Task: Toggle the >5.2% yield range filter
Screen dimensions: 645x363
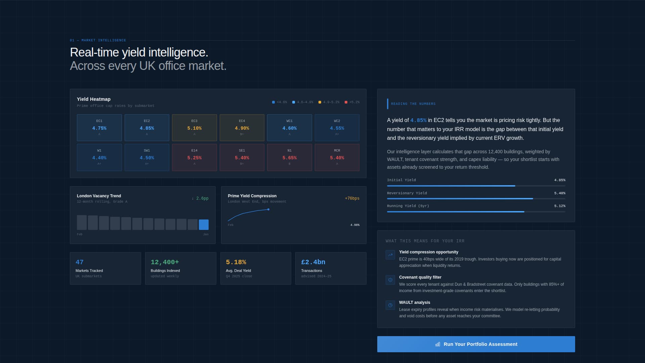Action: (x=346, y=102)
